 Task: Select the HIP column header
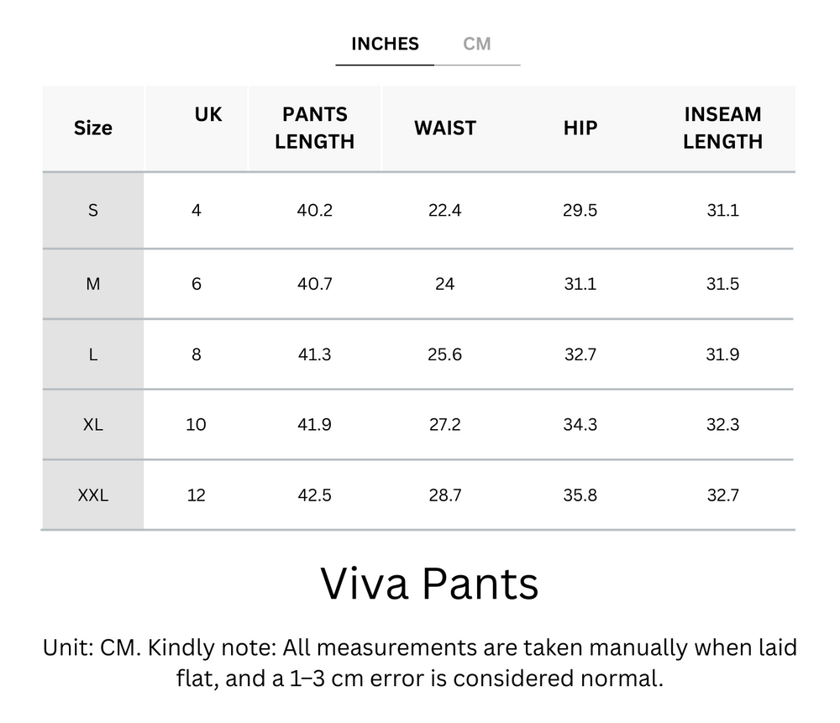580,128
